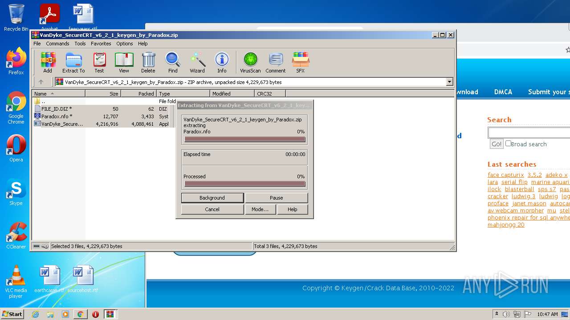Sort by Modified column header
This screenshot has height=320, width=570.
(x=232, y=93)
